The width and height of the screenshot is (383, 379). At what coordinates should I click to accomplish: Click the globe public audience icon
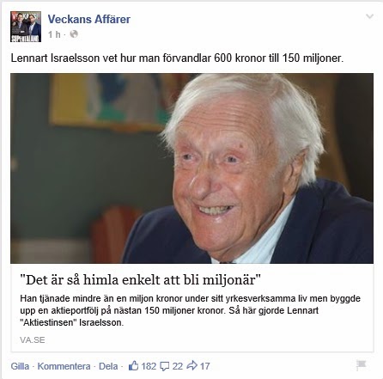74,34
